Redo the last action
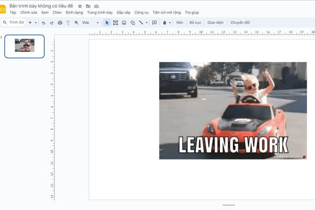This screenshot has height=210, width=315. coord(51,23)
